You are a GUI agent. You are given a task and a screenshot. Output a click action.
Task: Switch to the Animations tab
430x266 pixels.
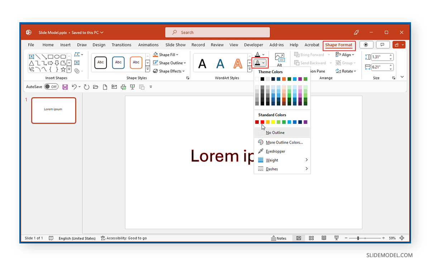148,44
